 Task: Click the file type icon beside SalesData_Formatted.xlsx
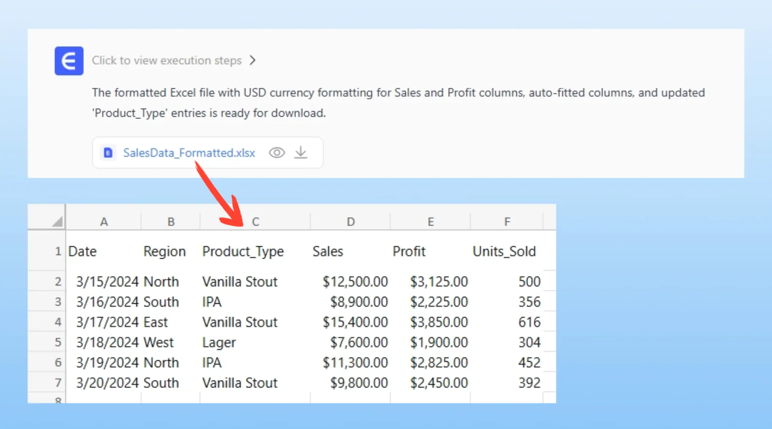pyautogui.click(x=108, y=153)
